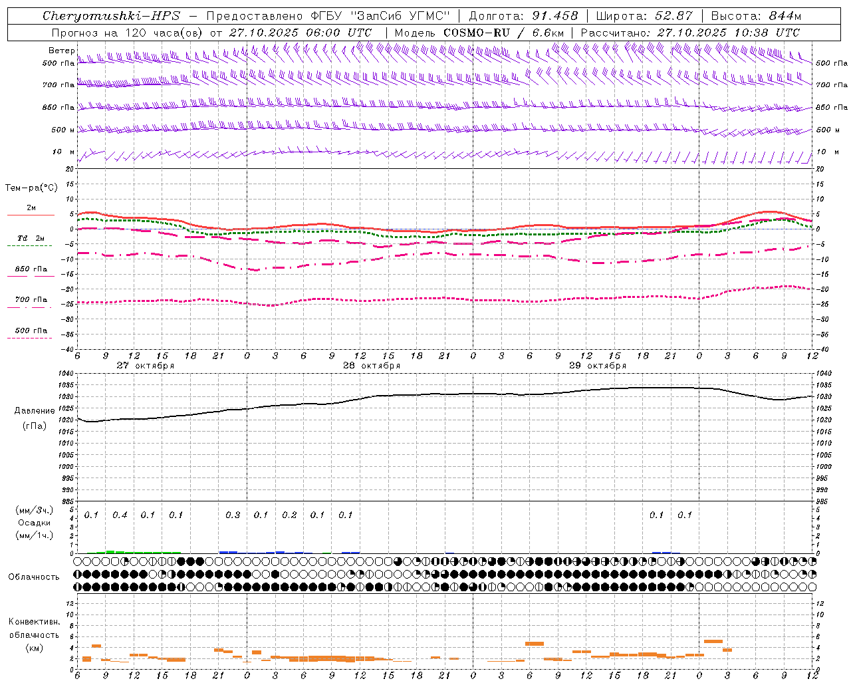Screen dimensions: 851x681
Task: Click the date label "27 октября"
Action: [146, 366]
